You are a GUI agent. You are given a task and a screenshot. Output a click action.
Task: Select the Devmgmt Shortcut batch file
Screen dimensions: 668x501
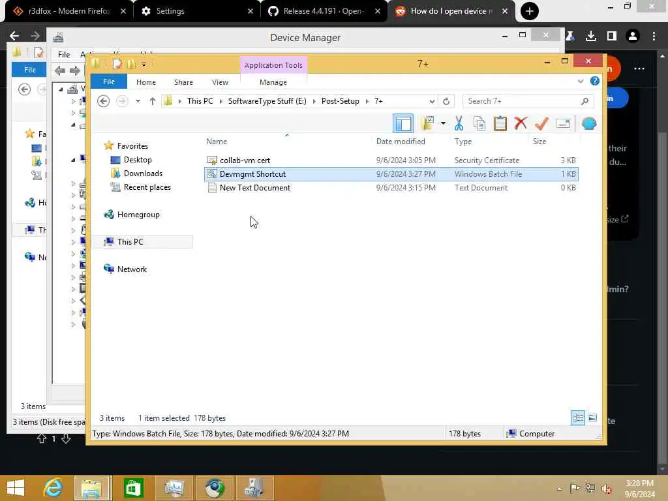coord(391,174)
